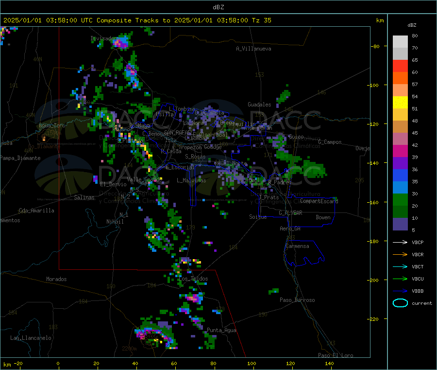
Task: Select the green 20-30 dBZ color swatch
Action: [x=400, y=199]
